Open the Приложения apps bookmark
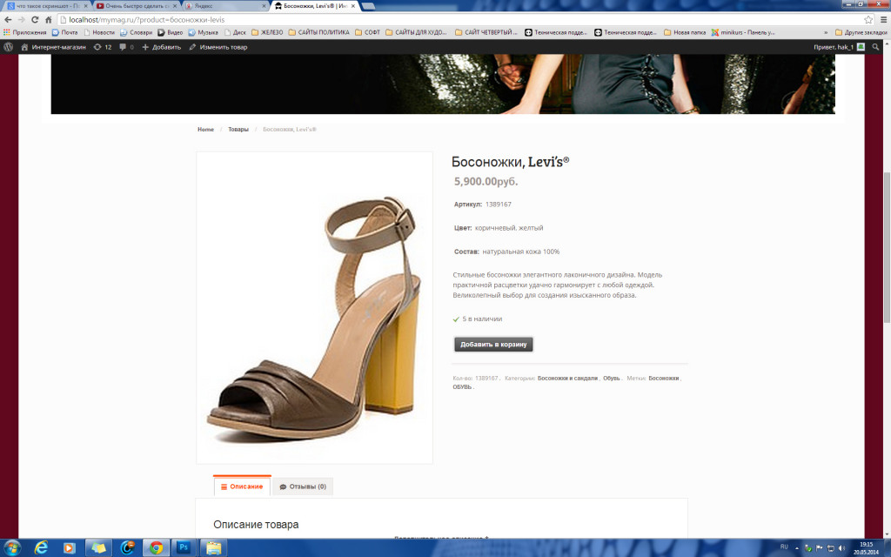Image resolution: width=891 pixels, height=557 pixels. [x=25, y=32]
